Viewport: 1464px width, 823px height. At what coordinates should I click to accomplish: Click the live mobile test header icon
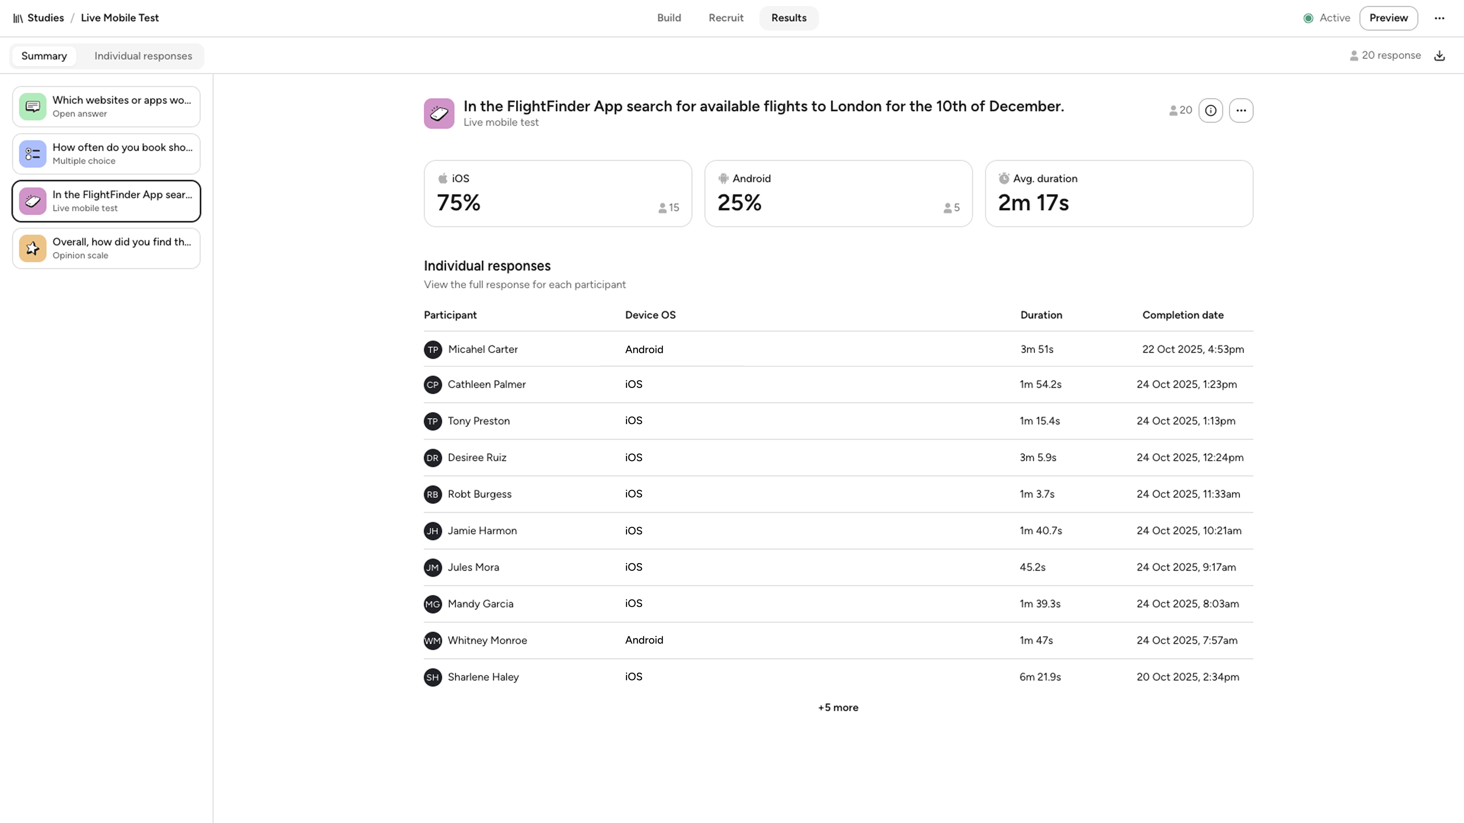click(x=439, y=114)
